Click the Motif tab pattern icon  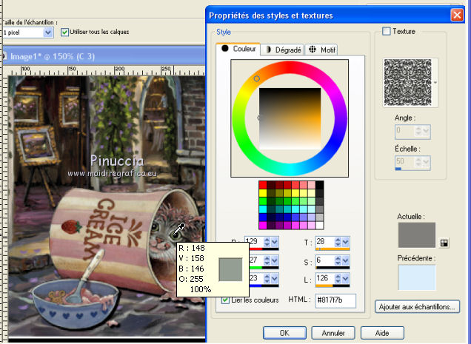313,50
